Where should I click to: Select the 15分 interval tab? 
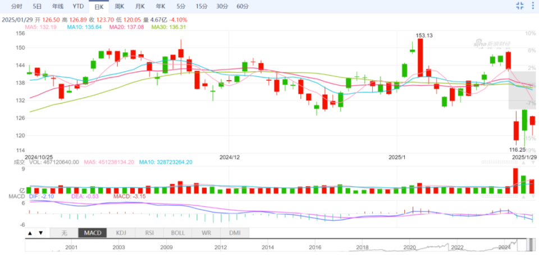(202, 6)
